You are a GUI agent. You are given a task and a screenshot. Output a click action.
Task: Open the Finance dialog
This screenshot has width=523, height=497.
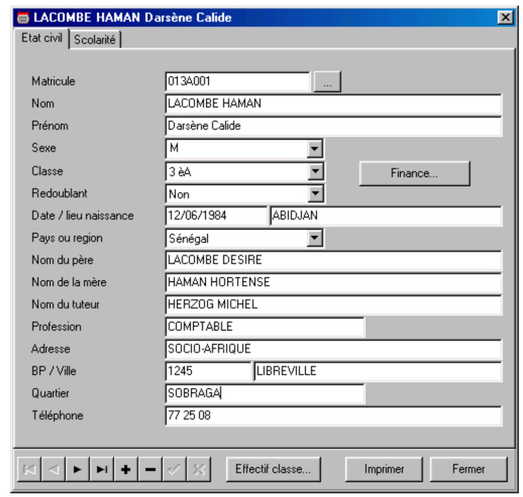tap(414, 174)
